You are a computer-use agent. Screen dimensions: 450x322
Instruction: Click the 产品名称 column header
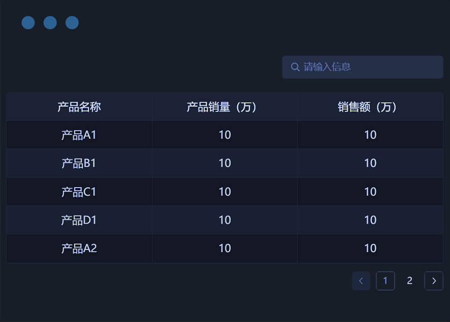pyautogui.click(x=79, y=107)
